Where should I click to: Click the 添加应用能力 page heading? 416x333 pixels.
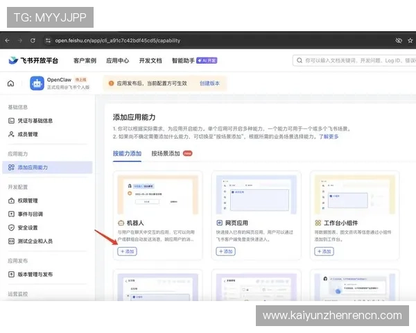click(135, 117)
